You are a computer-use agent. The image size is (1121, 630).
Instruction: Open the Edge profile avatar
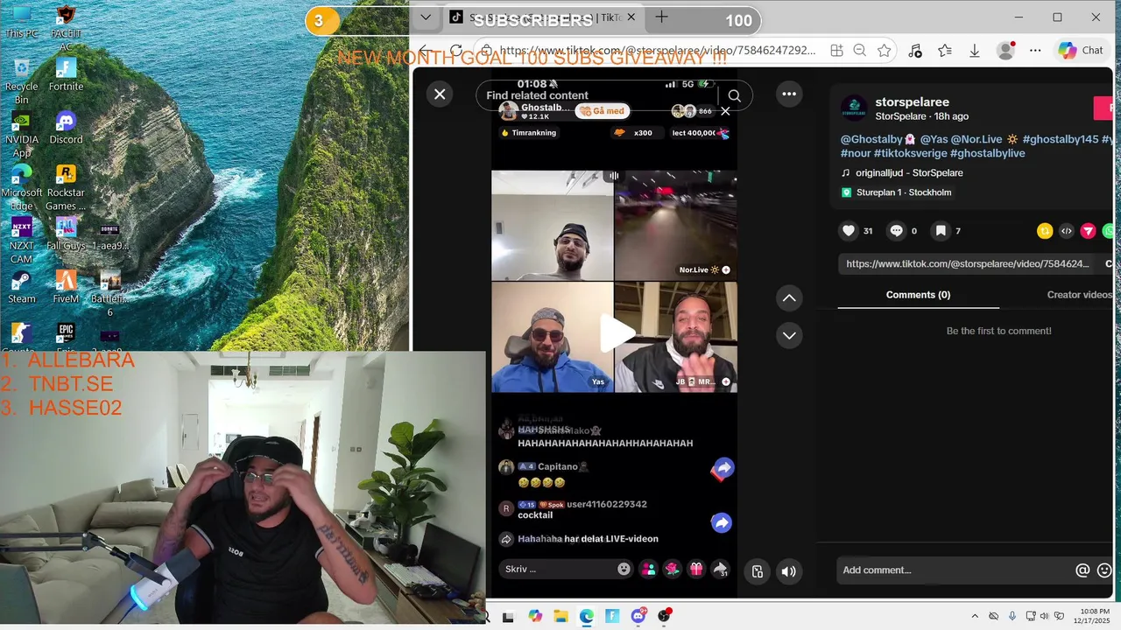pos(1005,51)
